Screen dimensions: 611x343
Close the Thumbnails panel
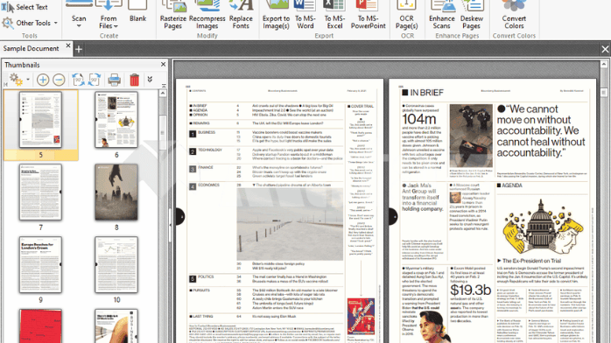coord(164,64)
